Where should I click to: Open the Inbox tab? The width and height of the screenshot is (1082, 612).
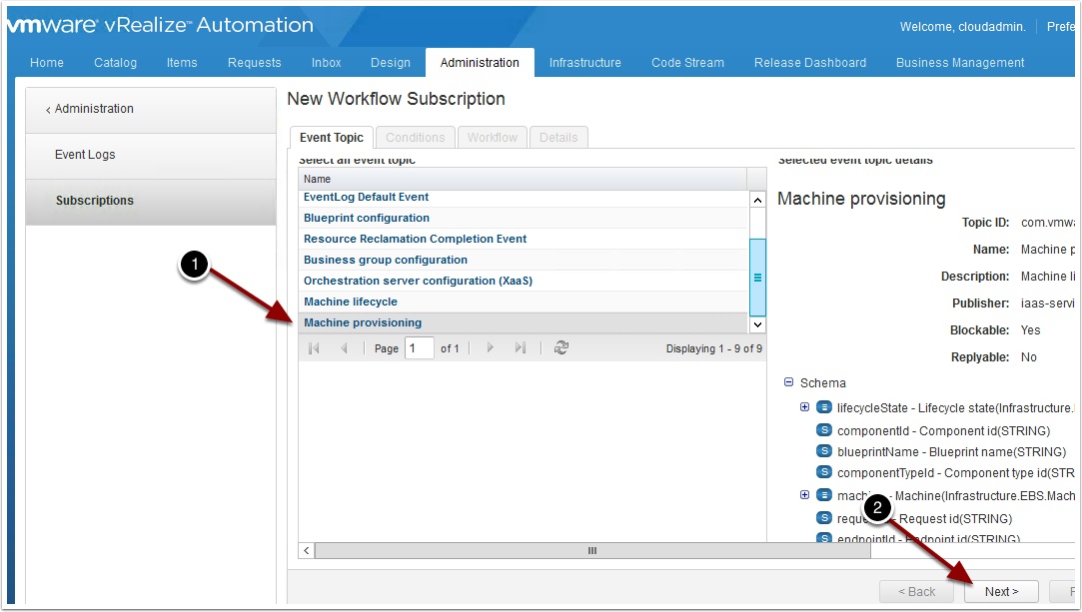click(x=327, y=63)
